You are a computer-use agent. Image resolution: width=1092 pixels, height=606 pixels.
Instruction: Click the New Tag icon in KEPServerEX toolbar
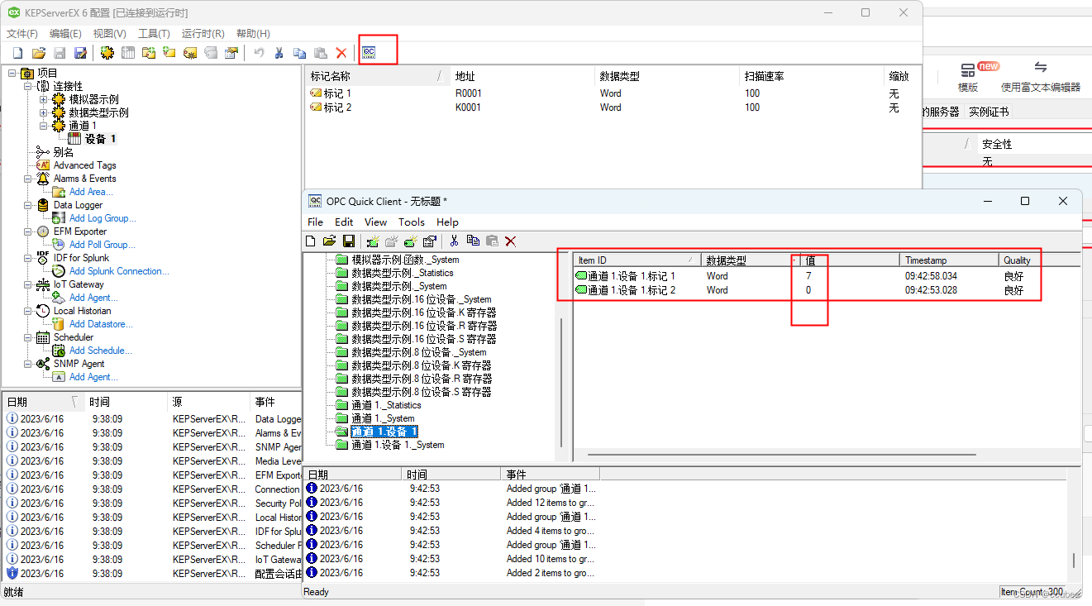coord(169,53)
